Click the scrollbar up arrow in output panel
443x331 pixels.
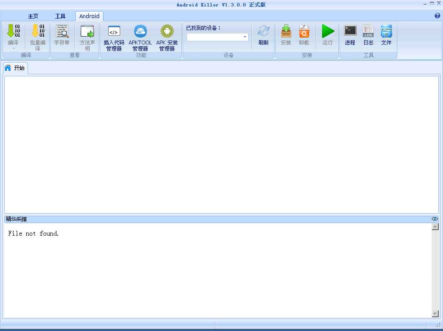(435, 227)
